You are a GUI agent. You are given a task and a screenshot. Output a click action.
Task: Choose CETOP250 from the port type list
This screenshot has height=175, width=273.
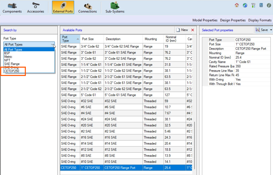pos(12,71)
